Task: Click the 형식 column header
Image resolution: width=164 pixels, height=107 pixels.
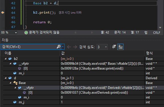Action: tap(149, 53)
